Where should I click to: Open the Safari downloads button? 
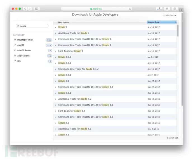(159, 9)
